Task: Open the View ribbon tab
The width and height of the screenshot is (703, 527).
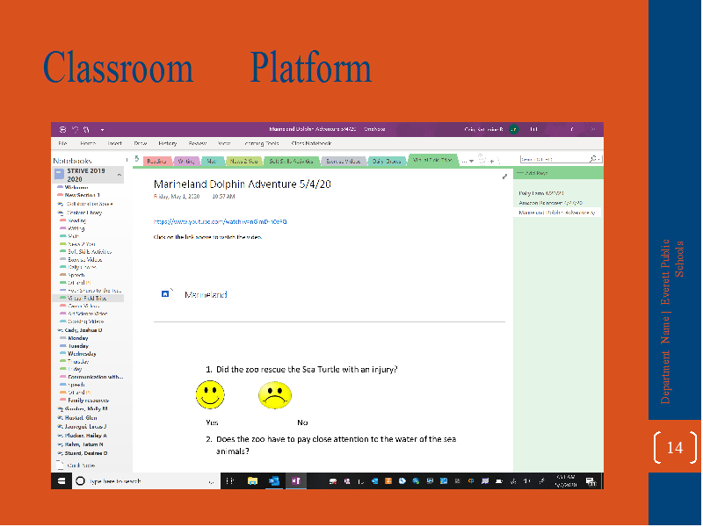Action: point(224,143)
